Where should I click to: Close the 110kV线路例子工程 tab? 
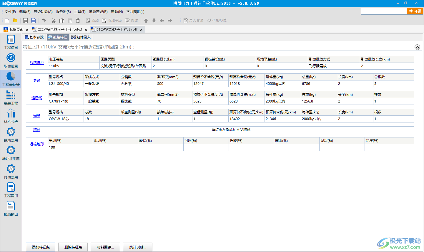(141, 30)
